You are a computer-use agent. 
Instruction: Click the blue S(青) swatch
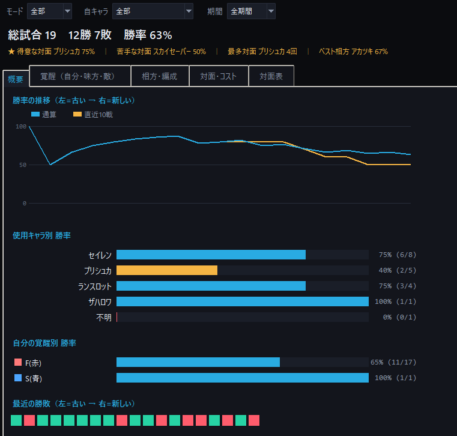(18, 378)
